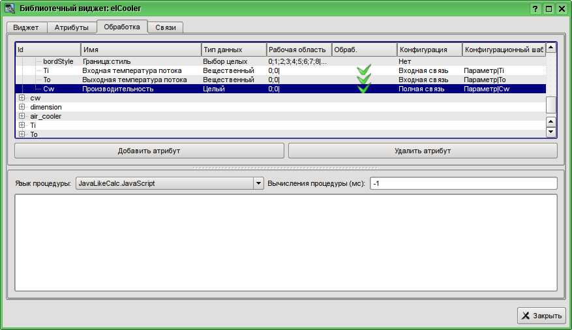
Task: Toggle the processing checkmark for the Cw row
Action: tap(364, 89)
